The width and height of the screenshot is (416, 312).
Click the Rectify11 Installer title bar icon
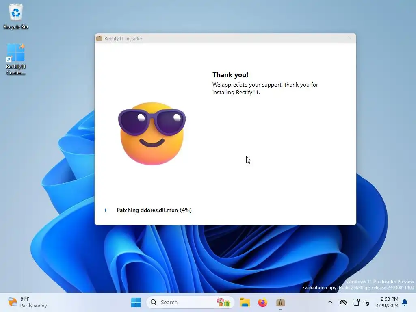(x=99, y=38)
